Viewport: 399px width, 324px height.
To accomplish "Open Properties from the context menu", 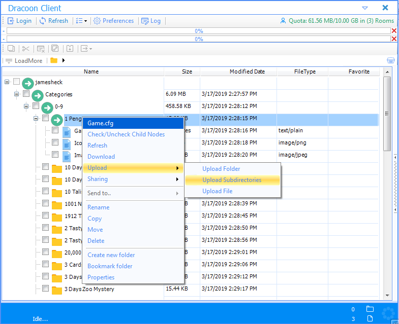I will [133, 277].
